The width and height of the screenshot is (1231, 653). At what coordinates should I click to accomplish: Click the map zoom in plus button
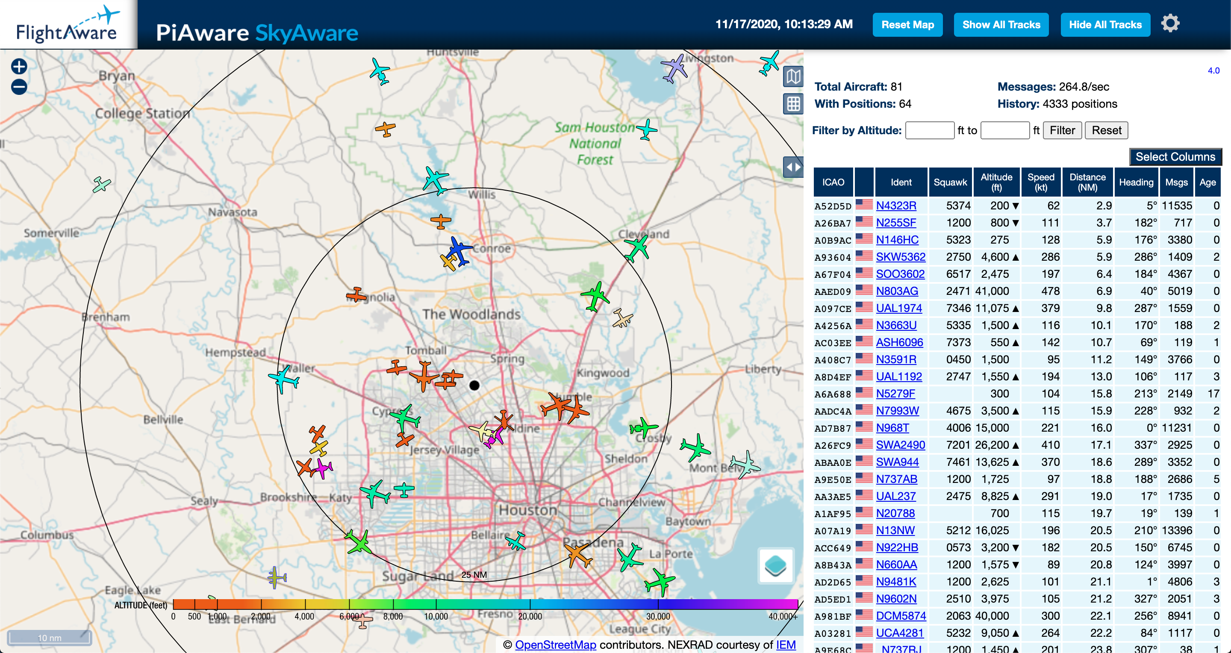tap(19, 66)
